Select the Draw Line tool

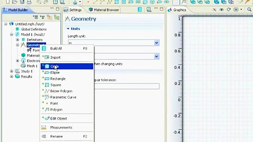(x=95, y=2)
